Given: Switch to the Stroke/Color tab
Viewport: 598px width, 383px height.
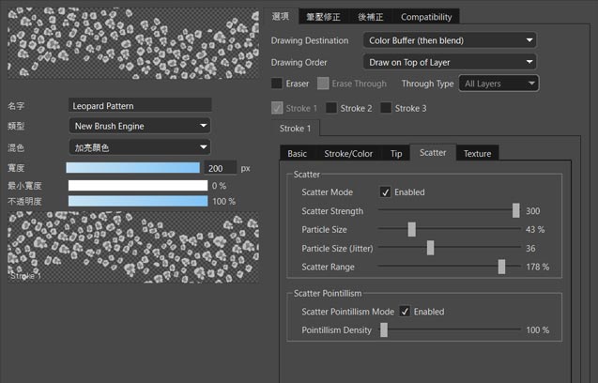Looking at the screenshot, I should pos(348,153).
